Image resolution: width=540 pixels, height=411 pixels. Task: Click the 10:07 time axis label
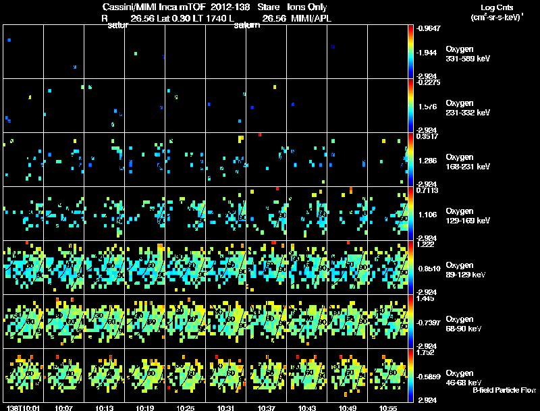[63, 408]
